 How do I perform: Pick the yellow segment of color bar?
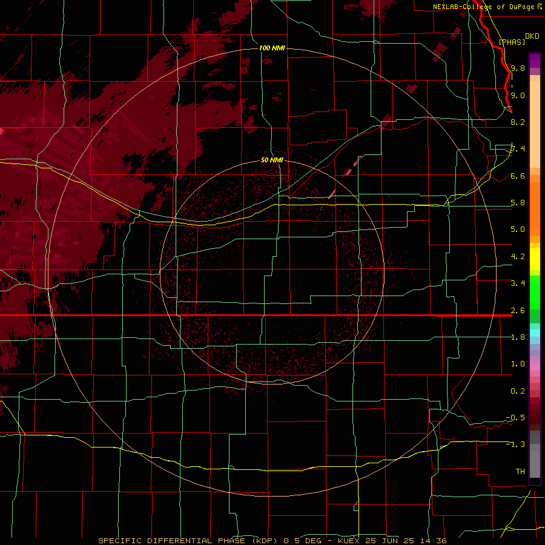[x=535, y=259]
